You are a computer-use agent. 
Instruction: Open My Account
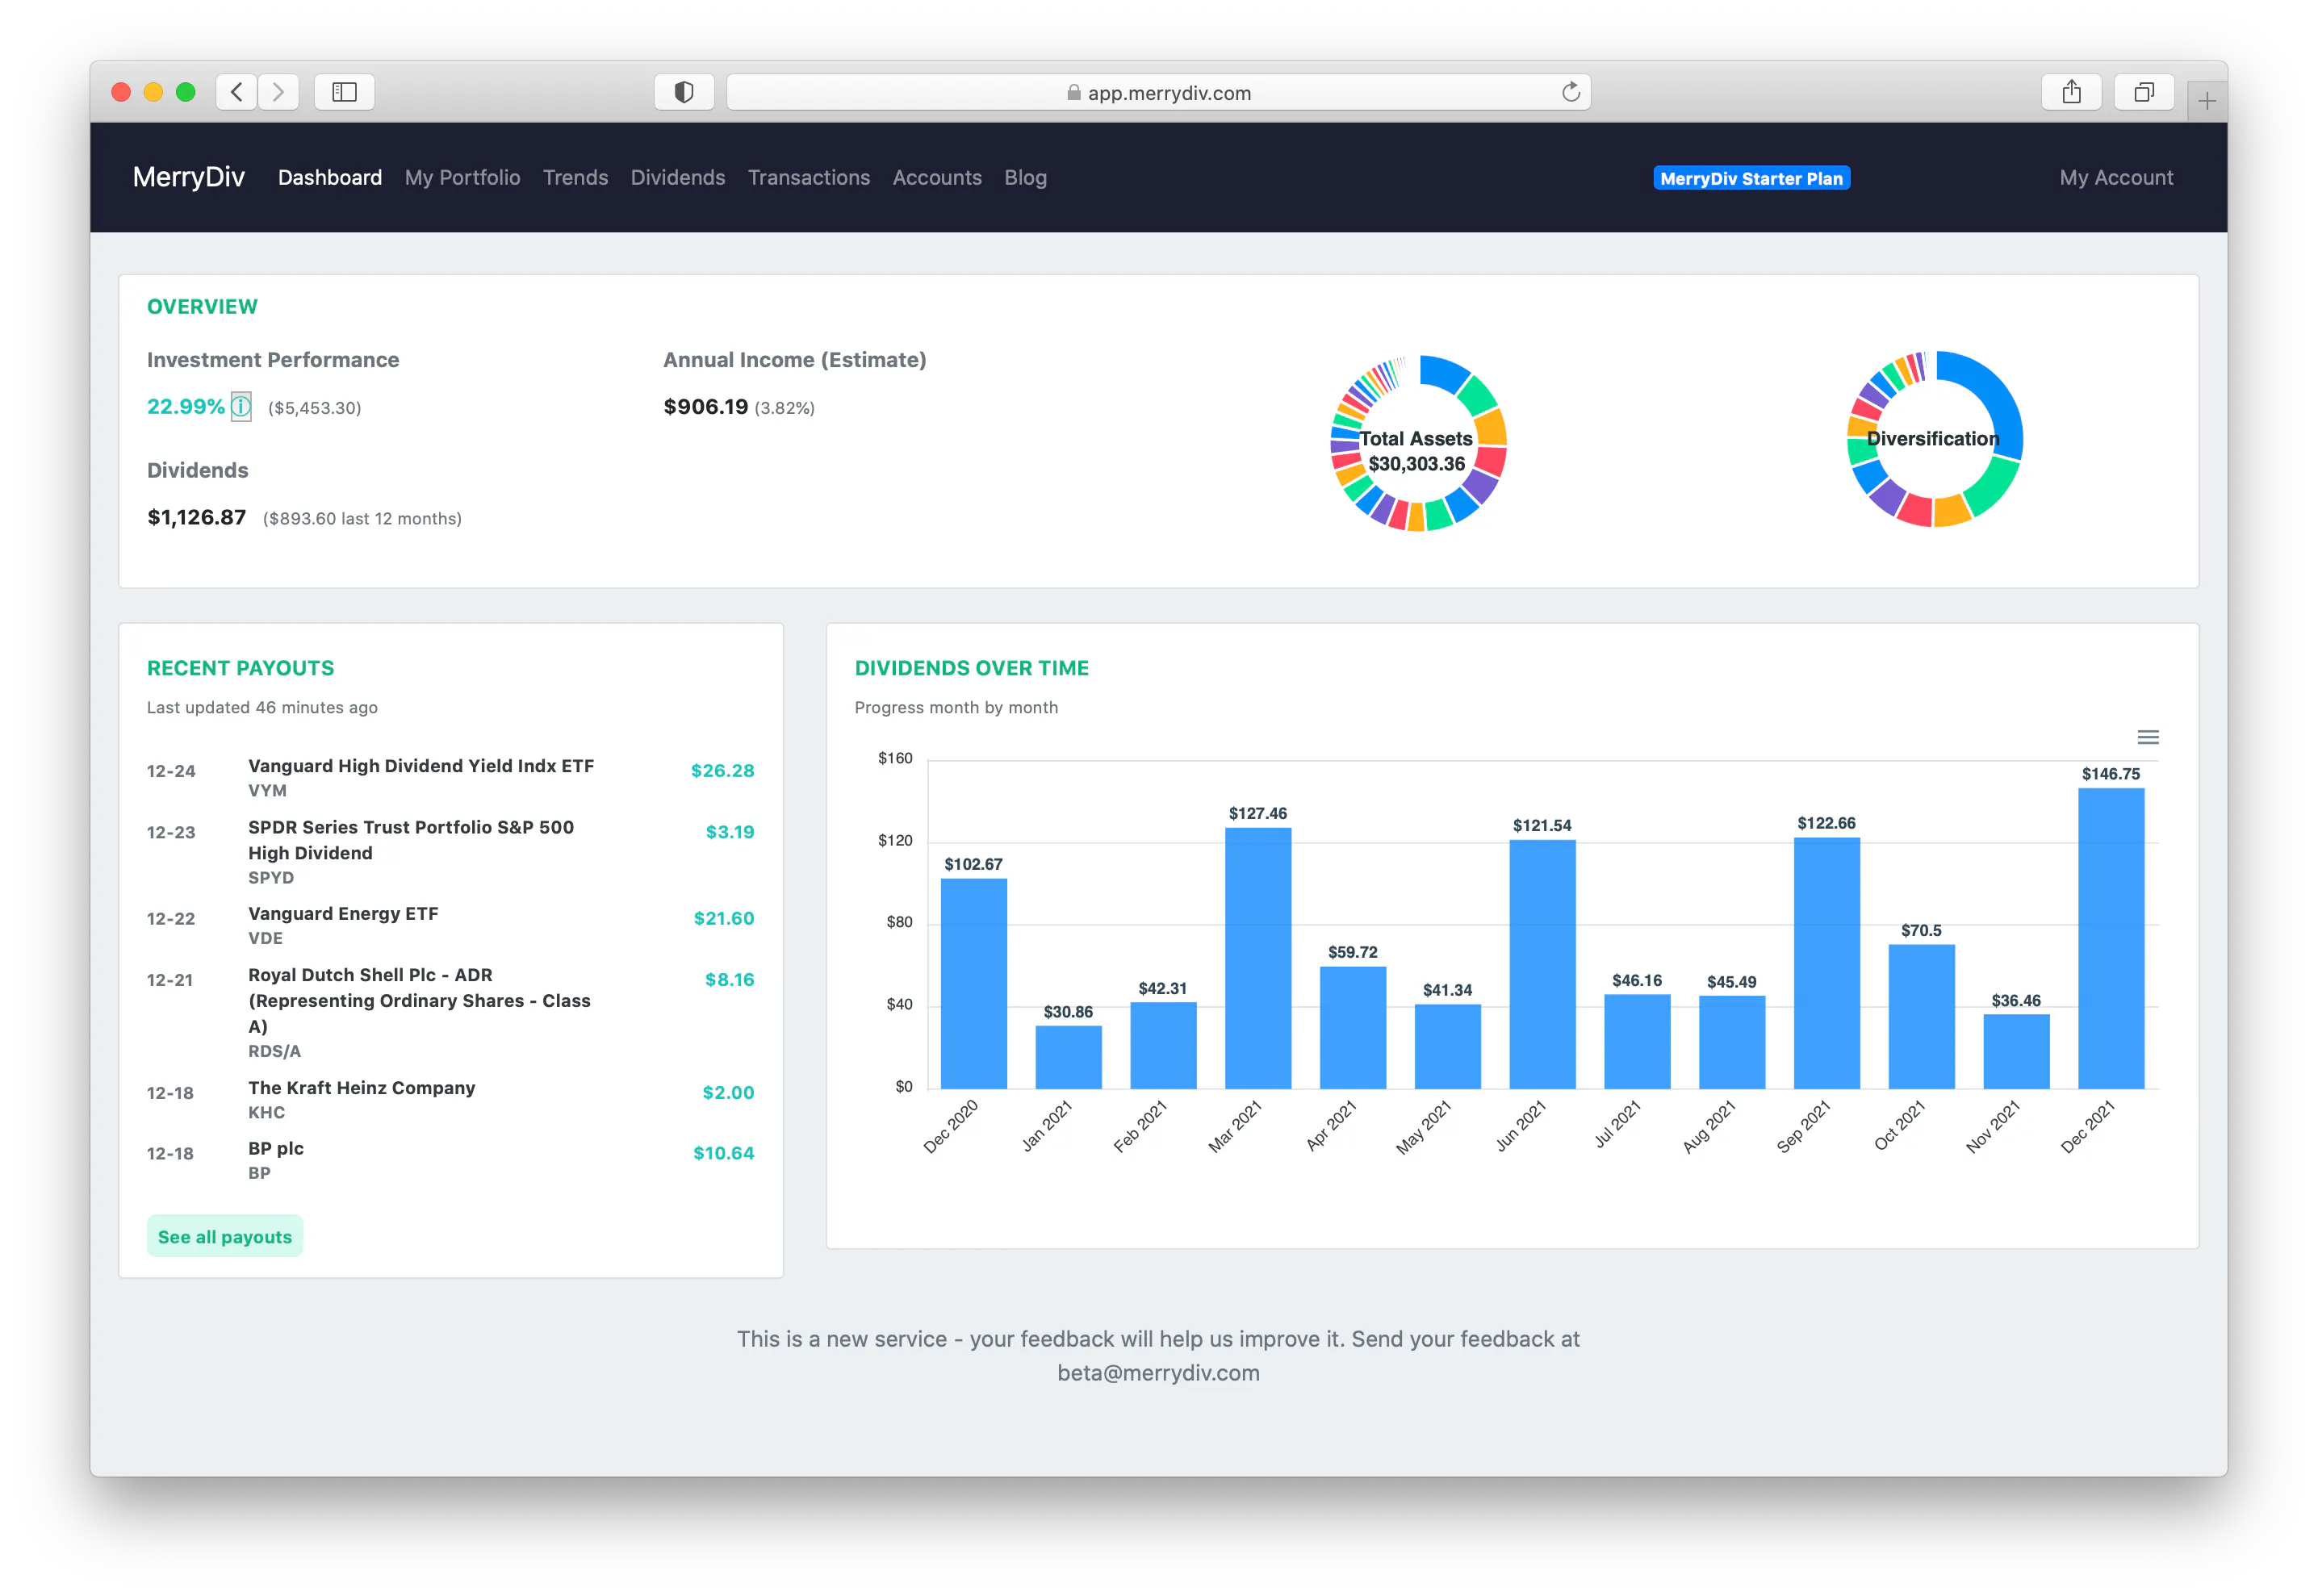(2116, 178)
